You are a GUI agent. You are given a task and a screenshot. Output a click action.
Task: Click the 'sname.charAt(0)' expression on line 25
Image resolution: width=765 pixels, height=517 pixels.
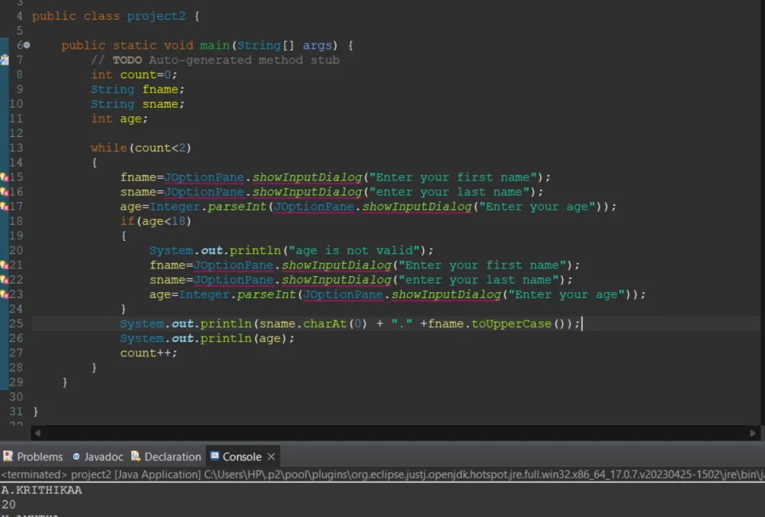pos(313,324)
